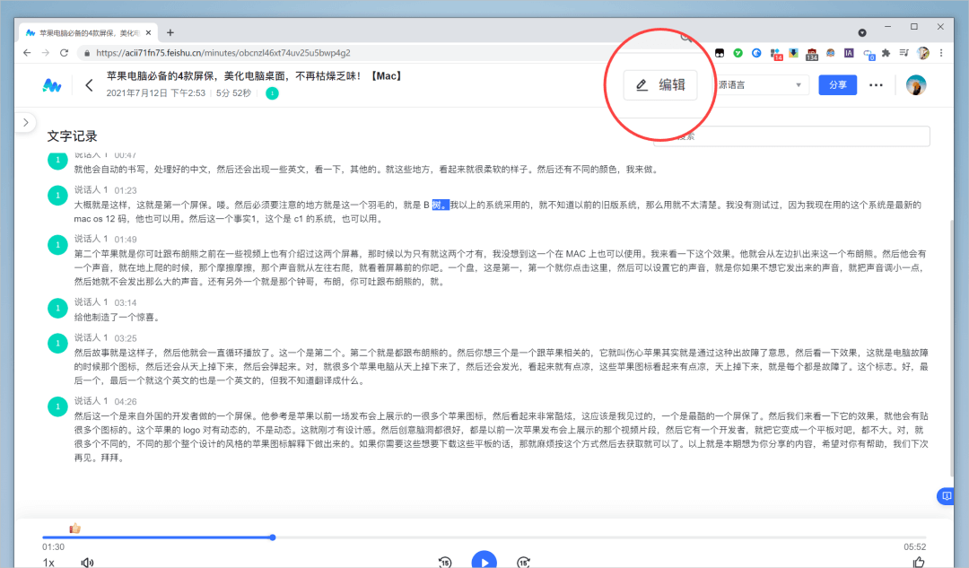Click the IA extension icon
Viewport: 969px width, 568px height.
click(849, 53)
